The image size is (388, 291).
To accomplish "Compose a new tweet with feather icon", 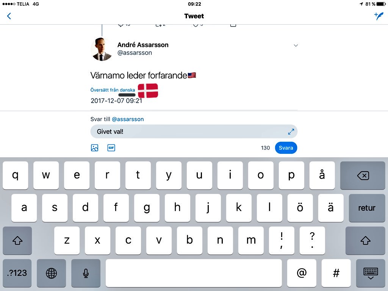I will click(x=379, y=16).
